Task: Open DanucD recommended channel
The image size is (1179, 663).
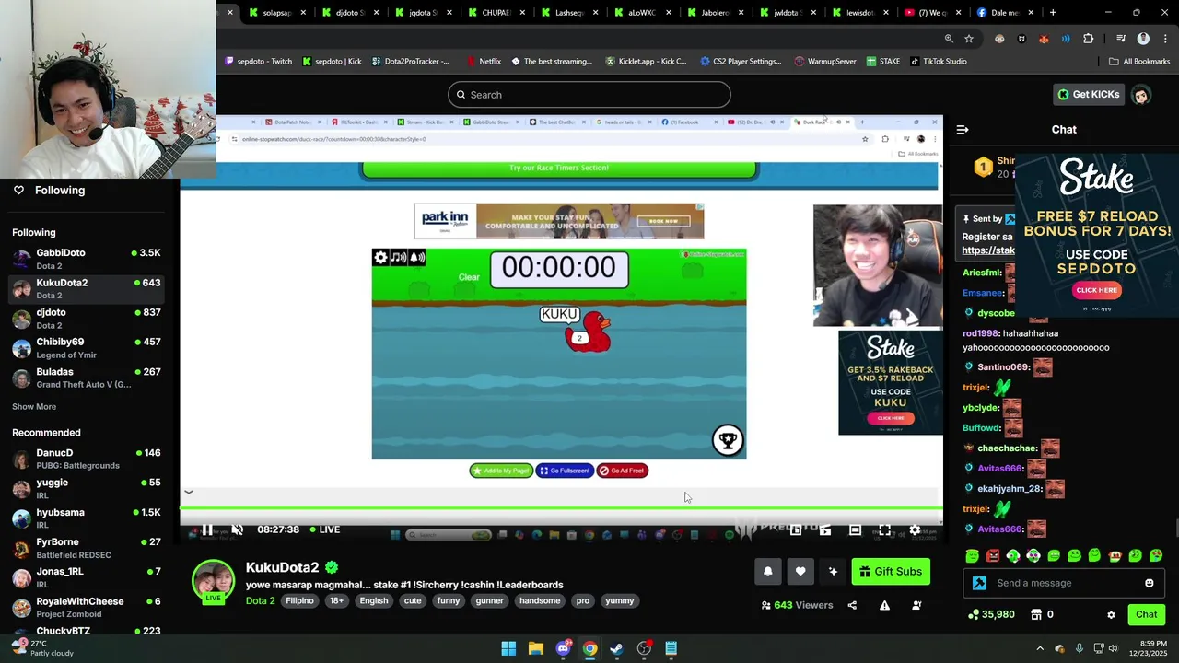Action: [x=88, y=459]
